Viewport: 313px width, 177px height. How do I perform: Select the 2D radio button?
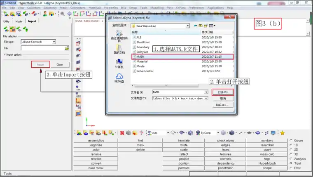[x=291, y=150]
